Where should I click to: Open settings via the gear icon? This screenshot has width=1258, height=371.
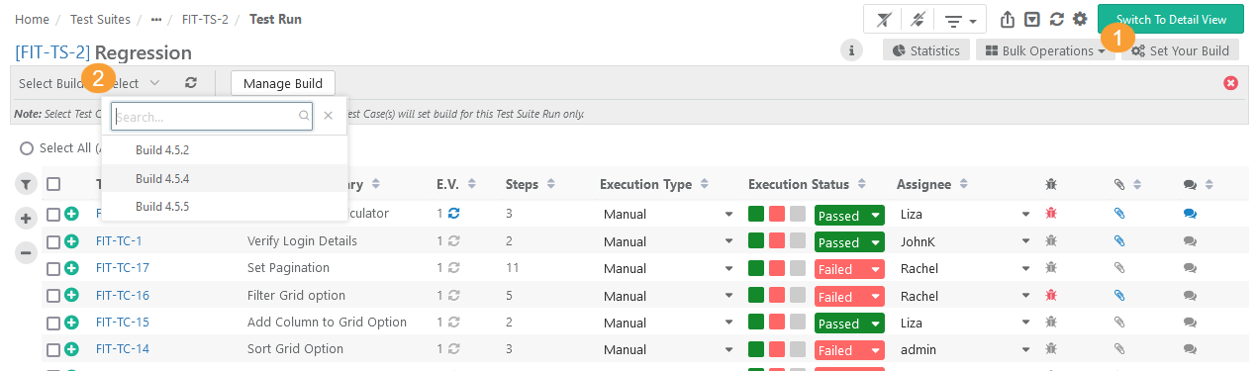1080,19
